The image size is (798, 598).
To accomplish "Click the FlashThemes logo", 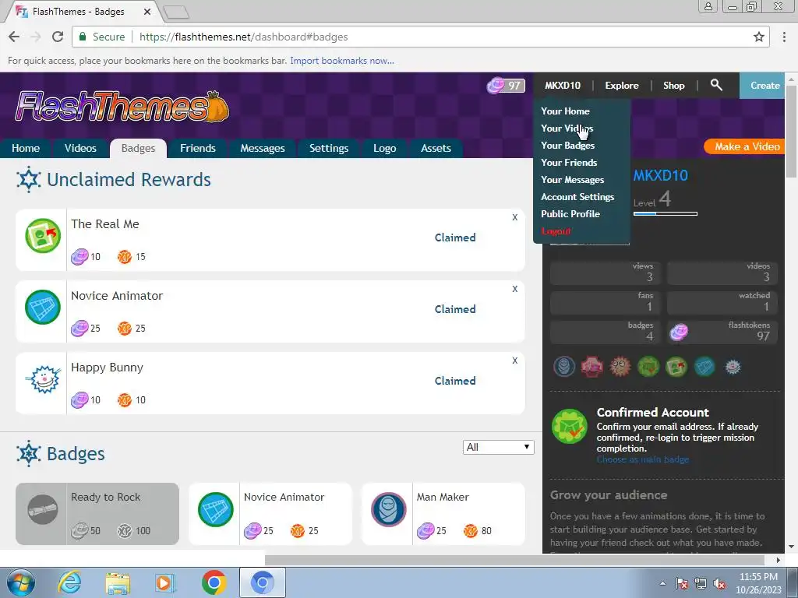I will point(122,107).
